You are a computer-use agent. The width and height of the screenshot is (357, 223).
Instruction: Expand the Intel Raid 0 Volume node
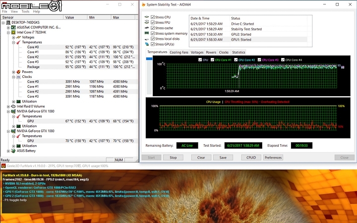(8, 107)
